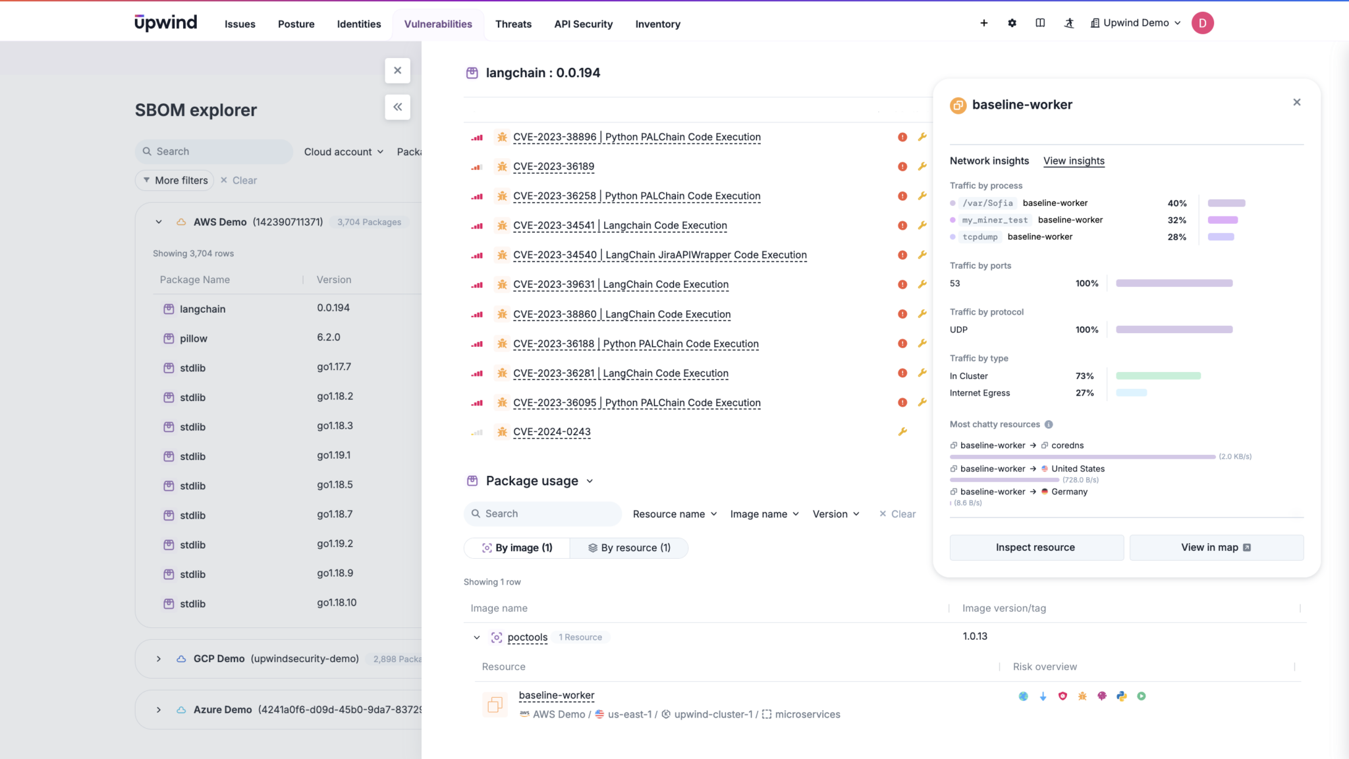Screen dimensions: 1349x759
Task: Click the Python icon in the Risk overview
Action: (x=1122, y=696)
